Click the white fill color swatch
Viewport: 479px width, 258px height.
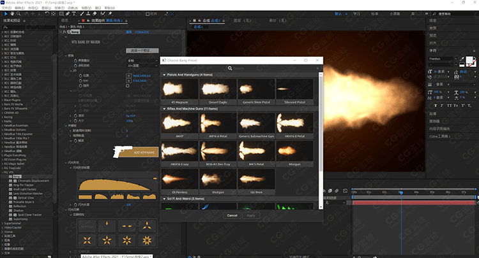[x=469, y=61]
